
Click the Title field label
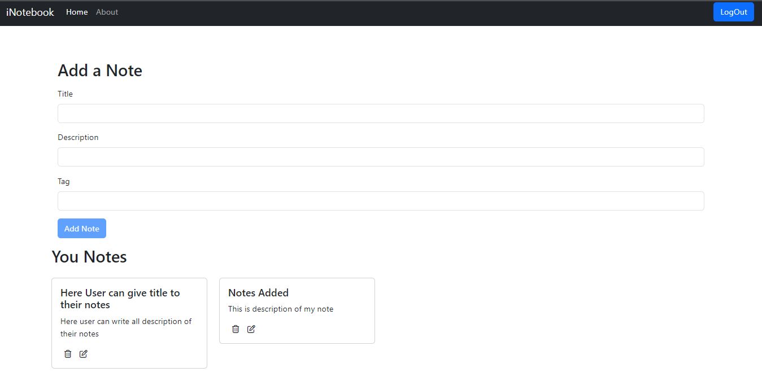tap(65, 94)
